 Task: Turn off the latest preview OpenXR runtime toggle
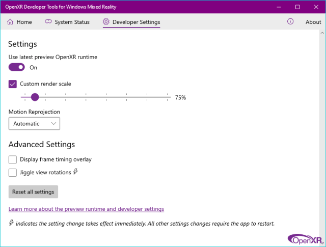pyautogui.click(x=17, y=67)
